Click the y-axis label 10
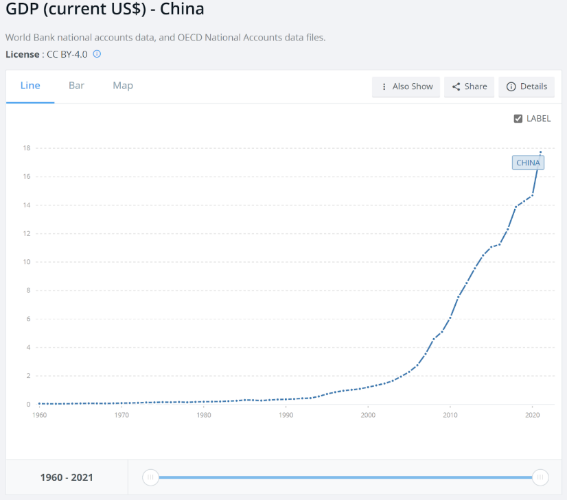This screenshot has width=567, height=500. tap(27, 262)
